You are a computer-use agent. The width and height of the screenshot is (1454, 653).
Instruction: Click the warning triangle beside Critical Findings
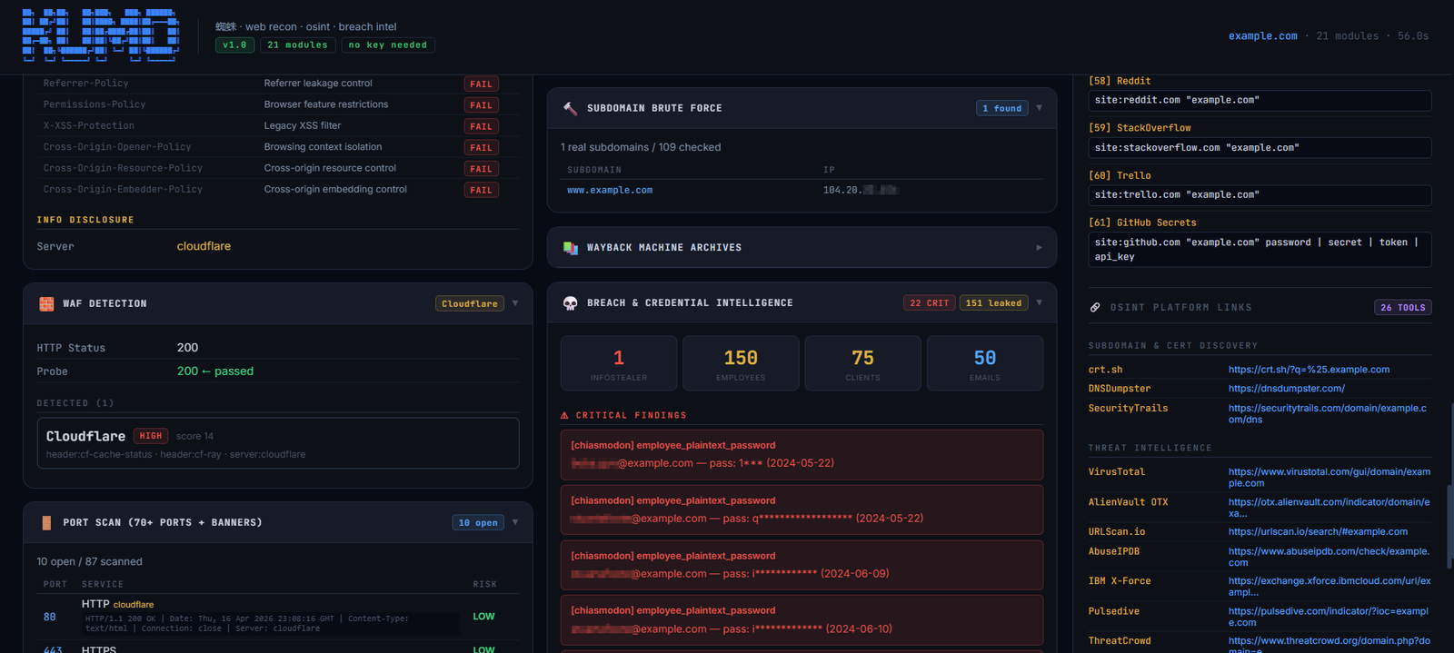coord(564,415)
